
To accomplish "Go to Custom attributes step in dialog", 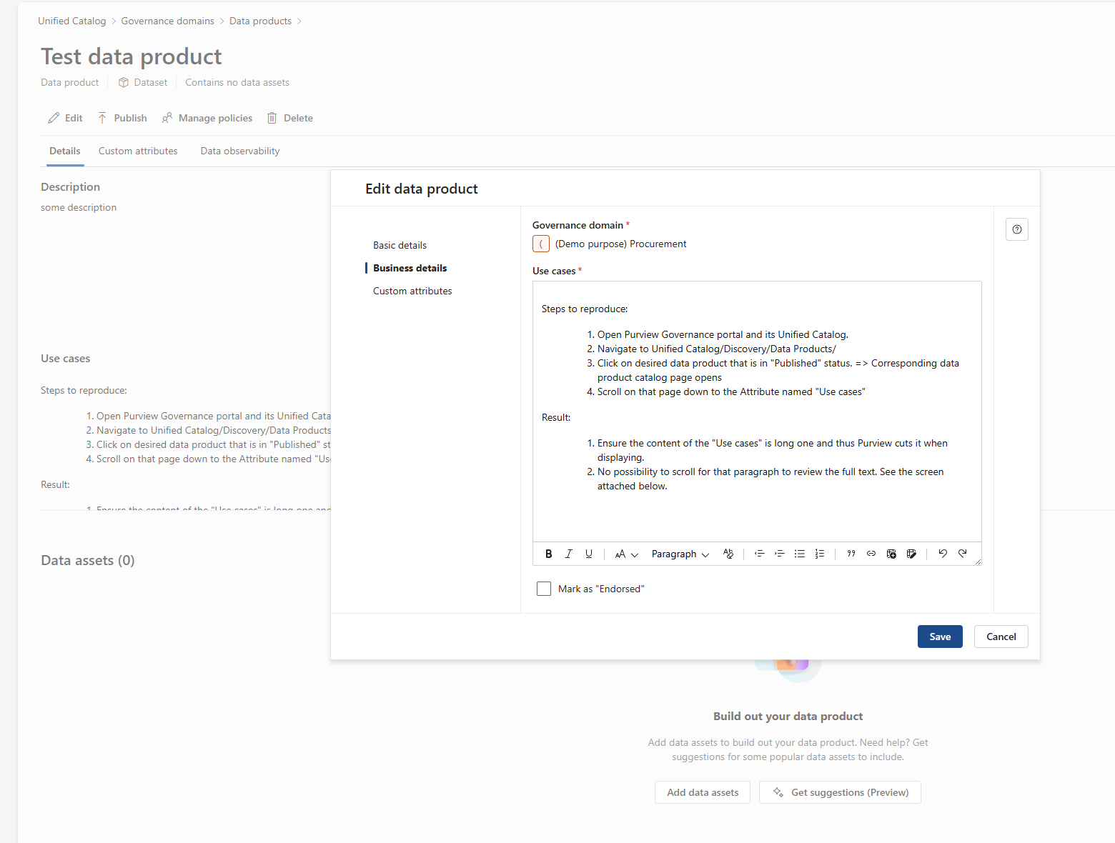I will coord(412,291).
